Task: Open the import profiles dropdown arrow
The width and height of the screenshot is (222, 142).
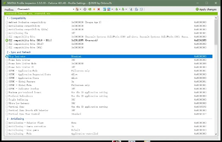Action: (126, 9)
